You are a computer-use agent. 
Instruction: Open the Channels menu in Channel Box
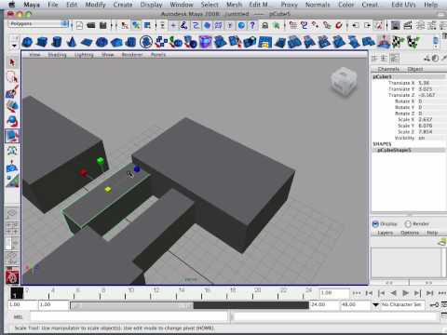388,69
